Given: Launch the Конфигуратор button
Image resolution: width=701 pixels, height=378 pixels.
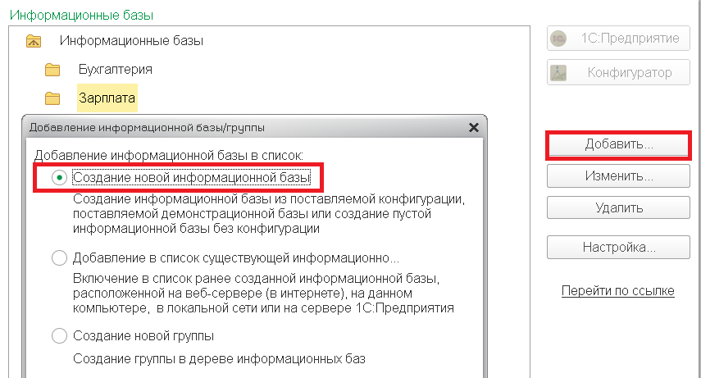Looking at the screenshot, I should [x=619, y=72].
